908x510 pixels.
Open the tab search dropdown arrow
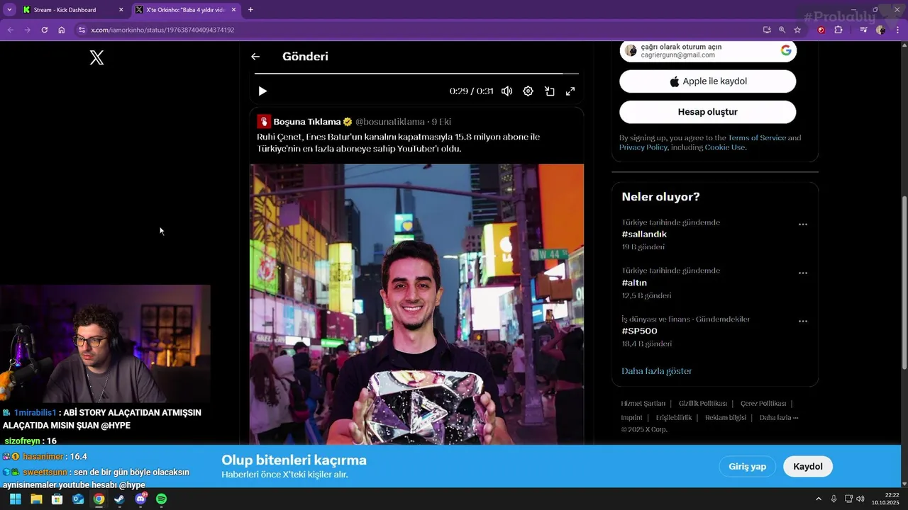pyautogui.click(x=9, y=10)
